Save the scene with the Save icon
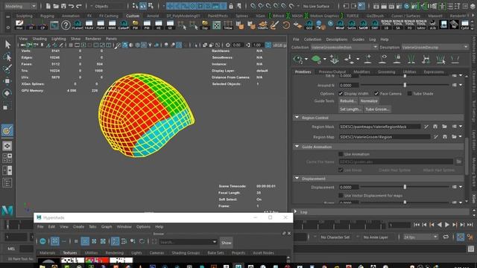477x268 pixels. 63,6
